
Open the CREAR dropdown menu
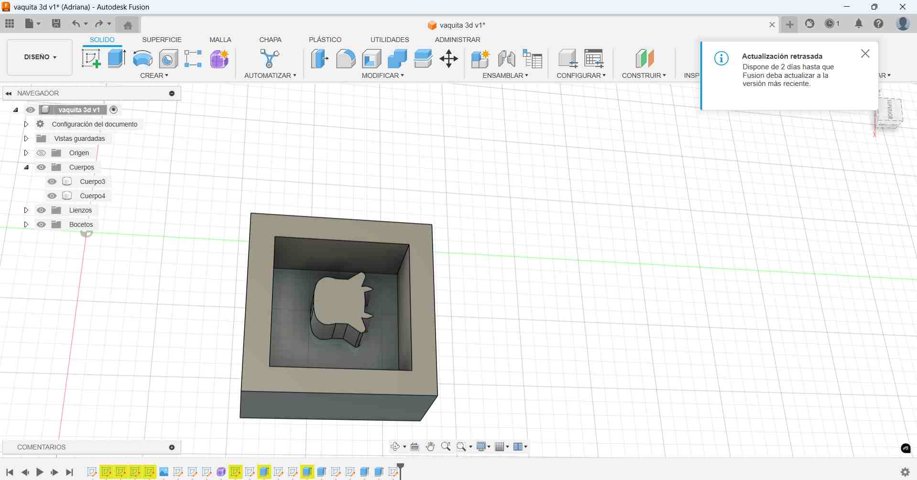pos(154,75)
